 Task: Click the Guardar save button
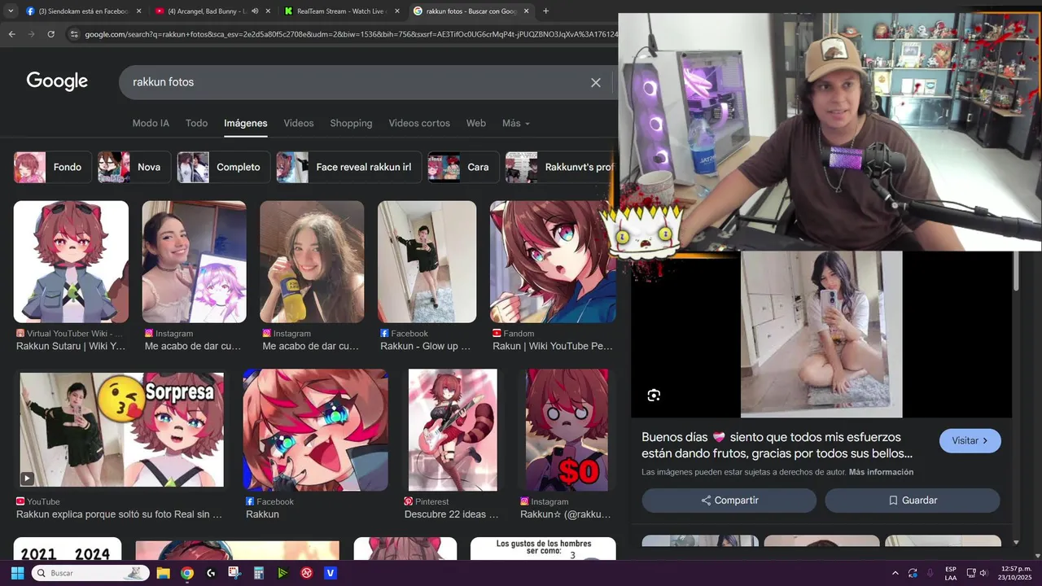(913, 501)
